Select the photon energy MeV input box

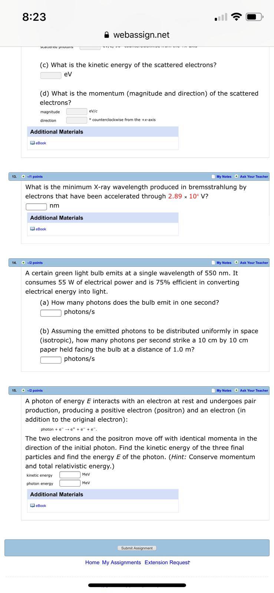(x=70, y=483)
